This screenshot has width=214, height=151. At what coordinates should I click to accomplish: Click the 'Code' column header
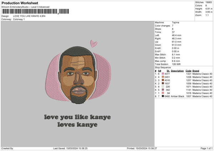pos(188,71)
